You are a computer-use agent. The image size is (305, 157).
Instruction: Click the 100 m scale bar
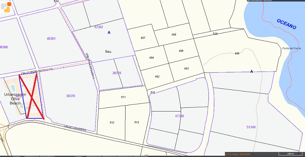290,154
